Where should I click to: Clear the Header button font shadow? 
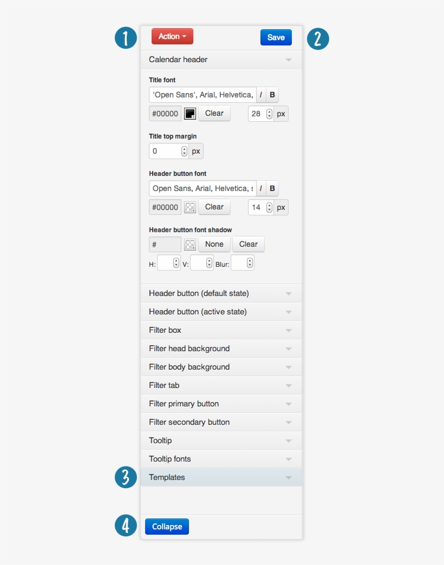[249, 244]
